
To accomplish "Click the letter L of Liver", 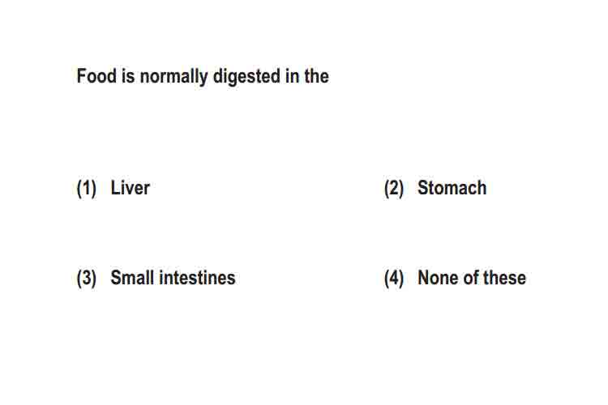I will coord(116,188).
